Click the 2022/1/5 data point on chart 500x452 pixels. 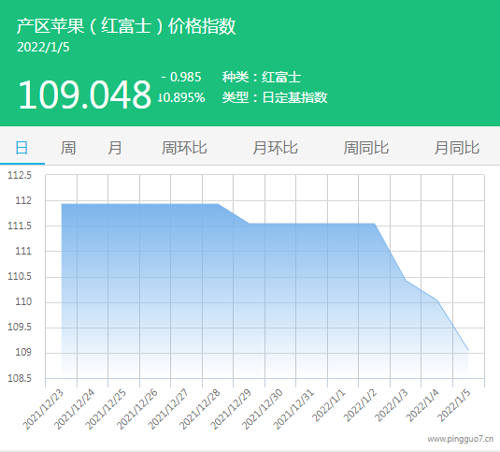tap(468, 351)
